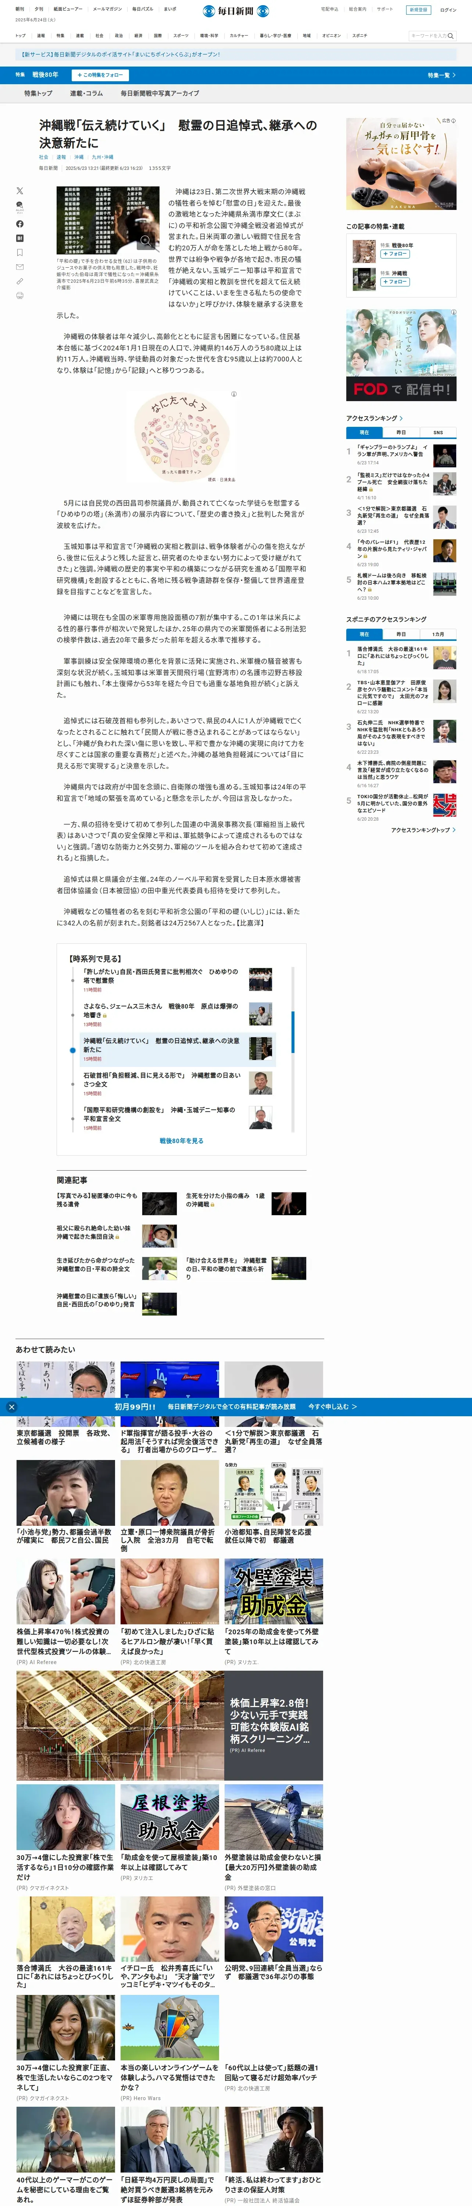Open ad info icon on なにたべよう ad
Image resolution: width=472 pixels, height=2206 pixels.
pyautogui.click(x=234, y=394)
